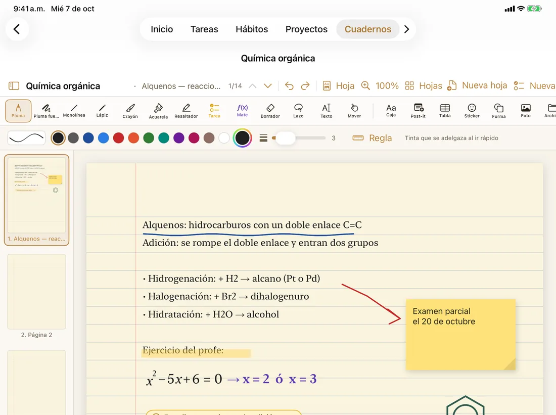This screenshot has height=415, width=556.
Task: Select the white color swatch
Action: [x=224, y=138]
